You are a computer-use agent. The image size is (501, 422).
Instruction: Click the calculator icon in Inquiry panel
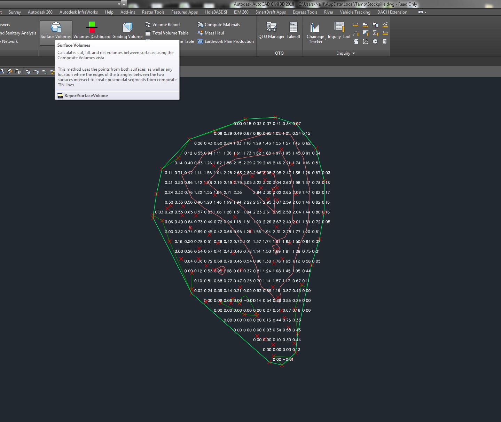click(385, 41)
